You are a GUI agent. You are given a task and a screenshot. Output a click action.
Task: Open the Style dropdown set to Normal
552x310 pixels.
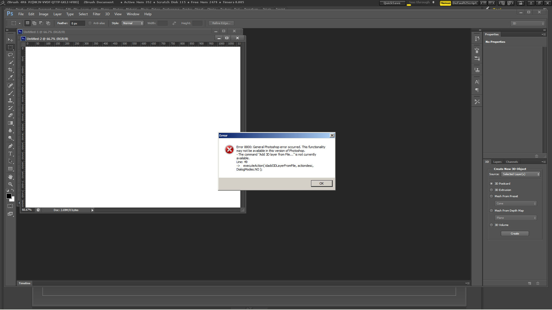tap(133, 23)
